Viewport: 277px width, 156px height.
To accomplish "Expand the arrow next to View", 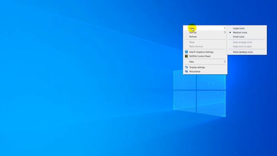I will pyautogui.click(x=225, y=28).
